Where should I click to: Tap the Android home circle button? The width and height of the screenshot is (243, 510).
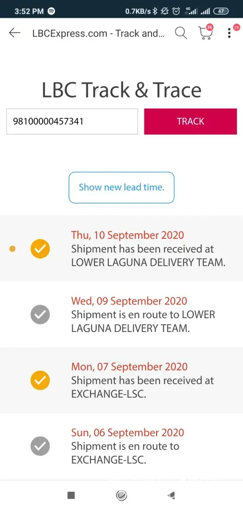pyautogui.click(x=121, y=495)
